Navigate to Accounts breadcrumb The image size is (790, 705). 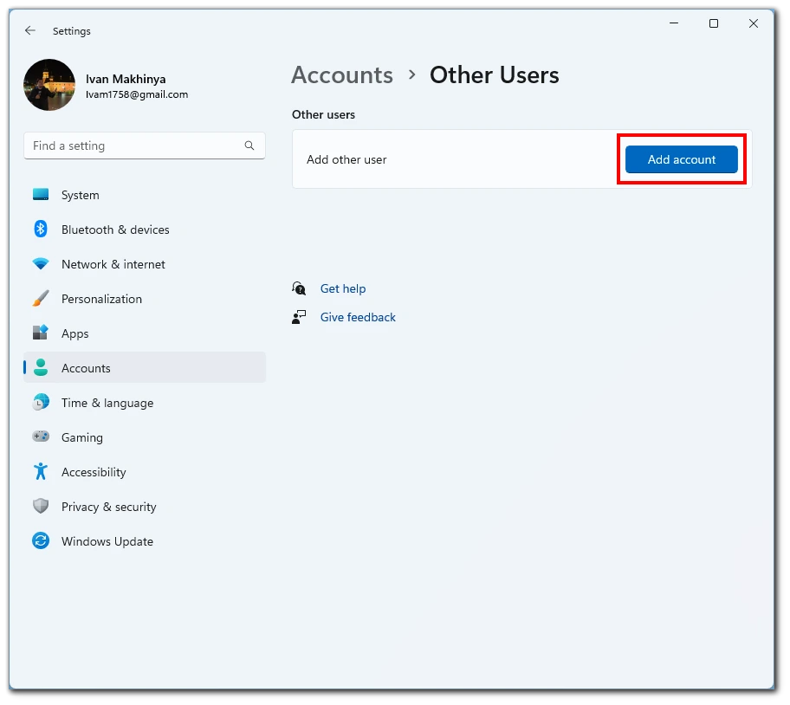342,75
